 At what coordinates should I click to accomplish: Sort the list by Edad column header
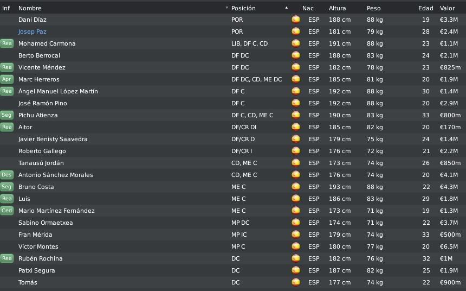pyautogui.click(x=425, y=8)
